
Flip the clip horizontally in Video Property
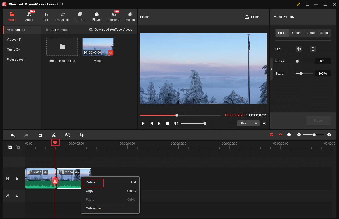[x=299, y=49]
